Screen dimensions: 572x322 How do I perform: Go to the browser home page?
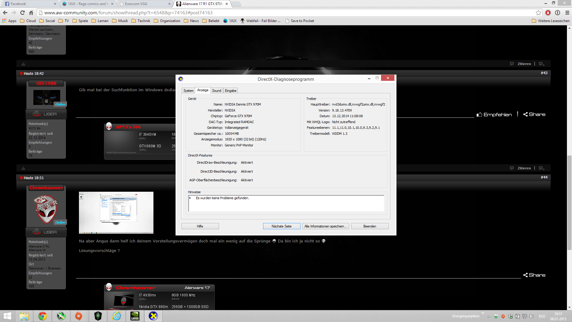point(31,13)
